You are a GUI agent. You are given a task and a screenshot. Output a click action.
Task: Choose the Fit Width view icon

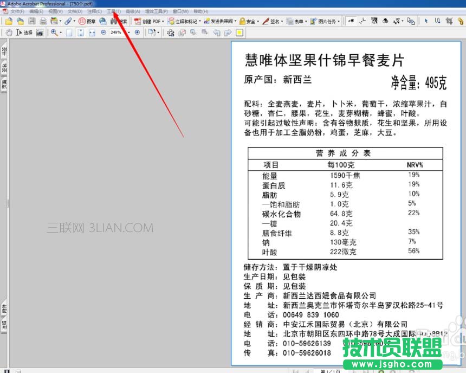pyautogui.click(x=92, y=33)
